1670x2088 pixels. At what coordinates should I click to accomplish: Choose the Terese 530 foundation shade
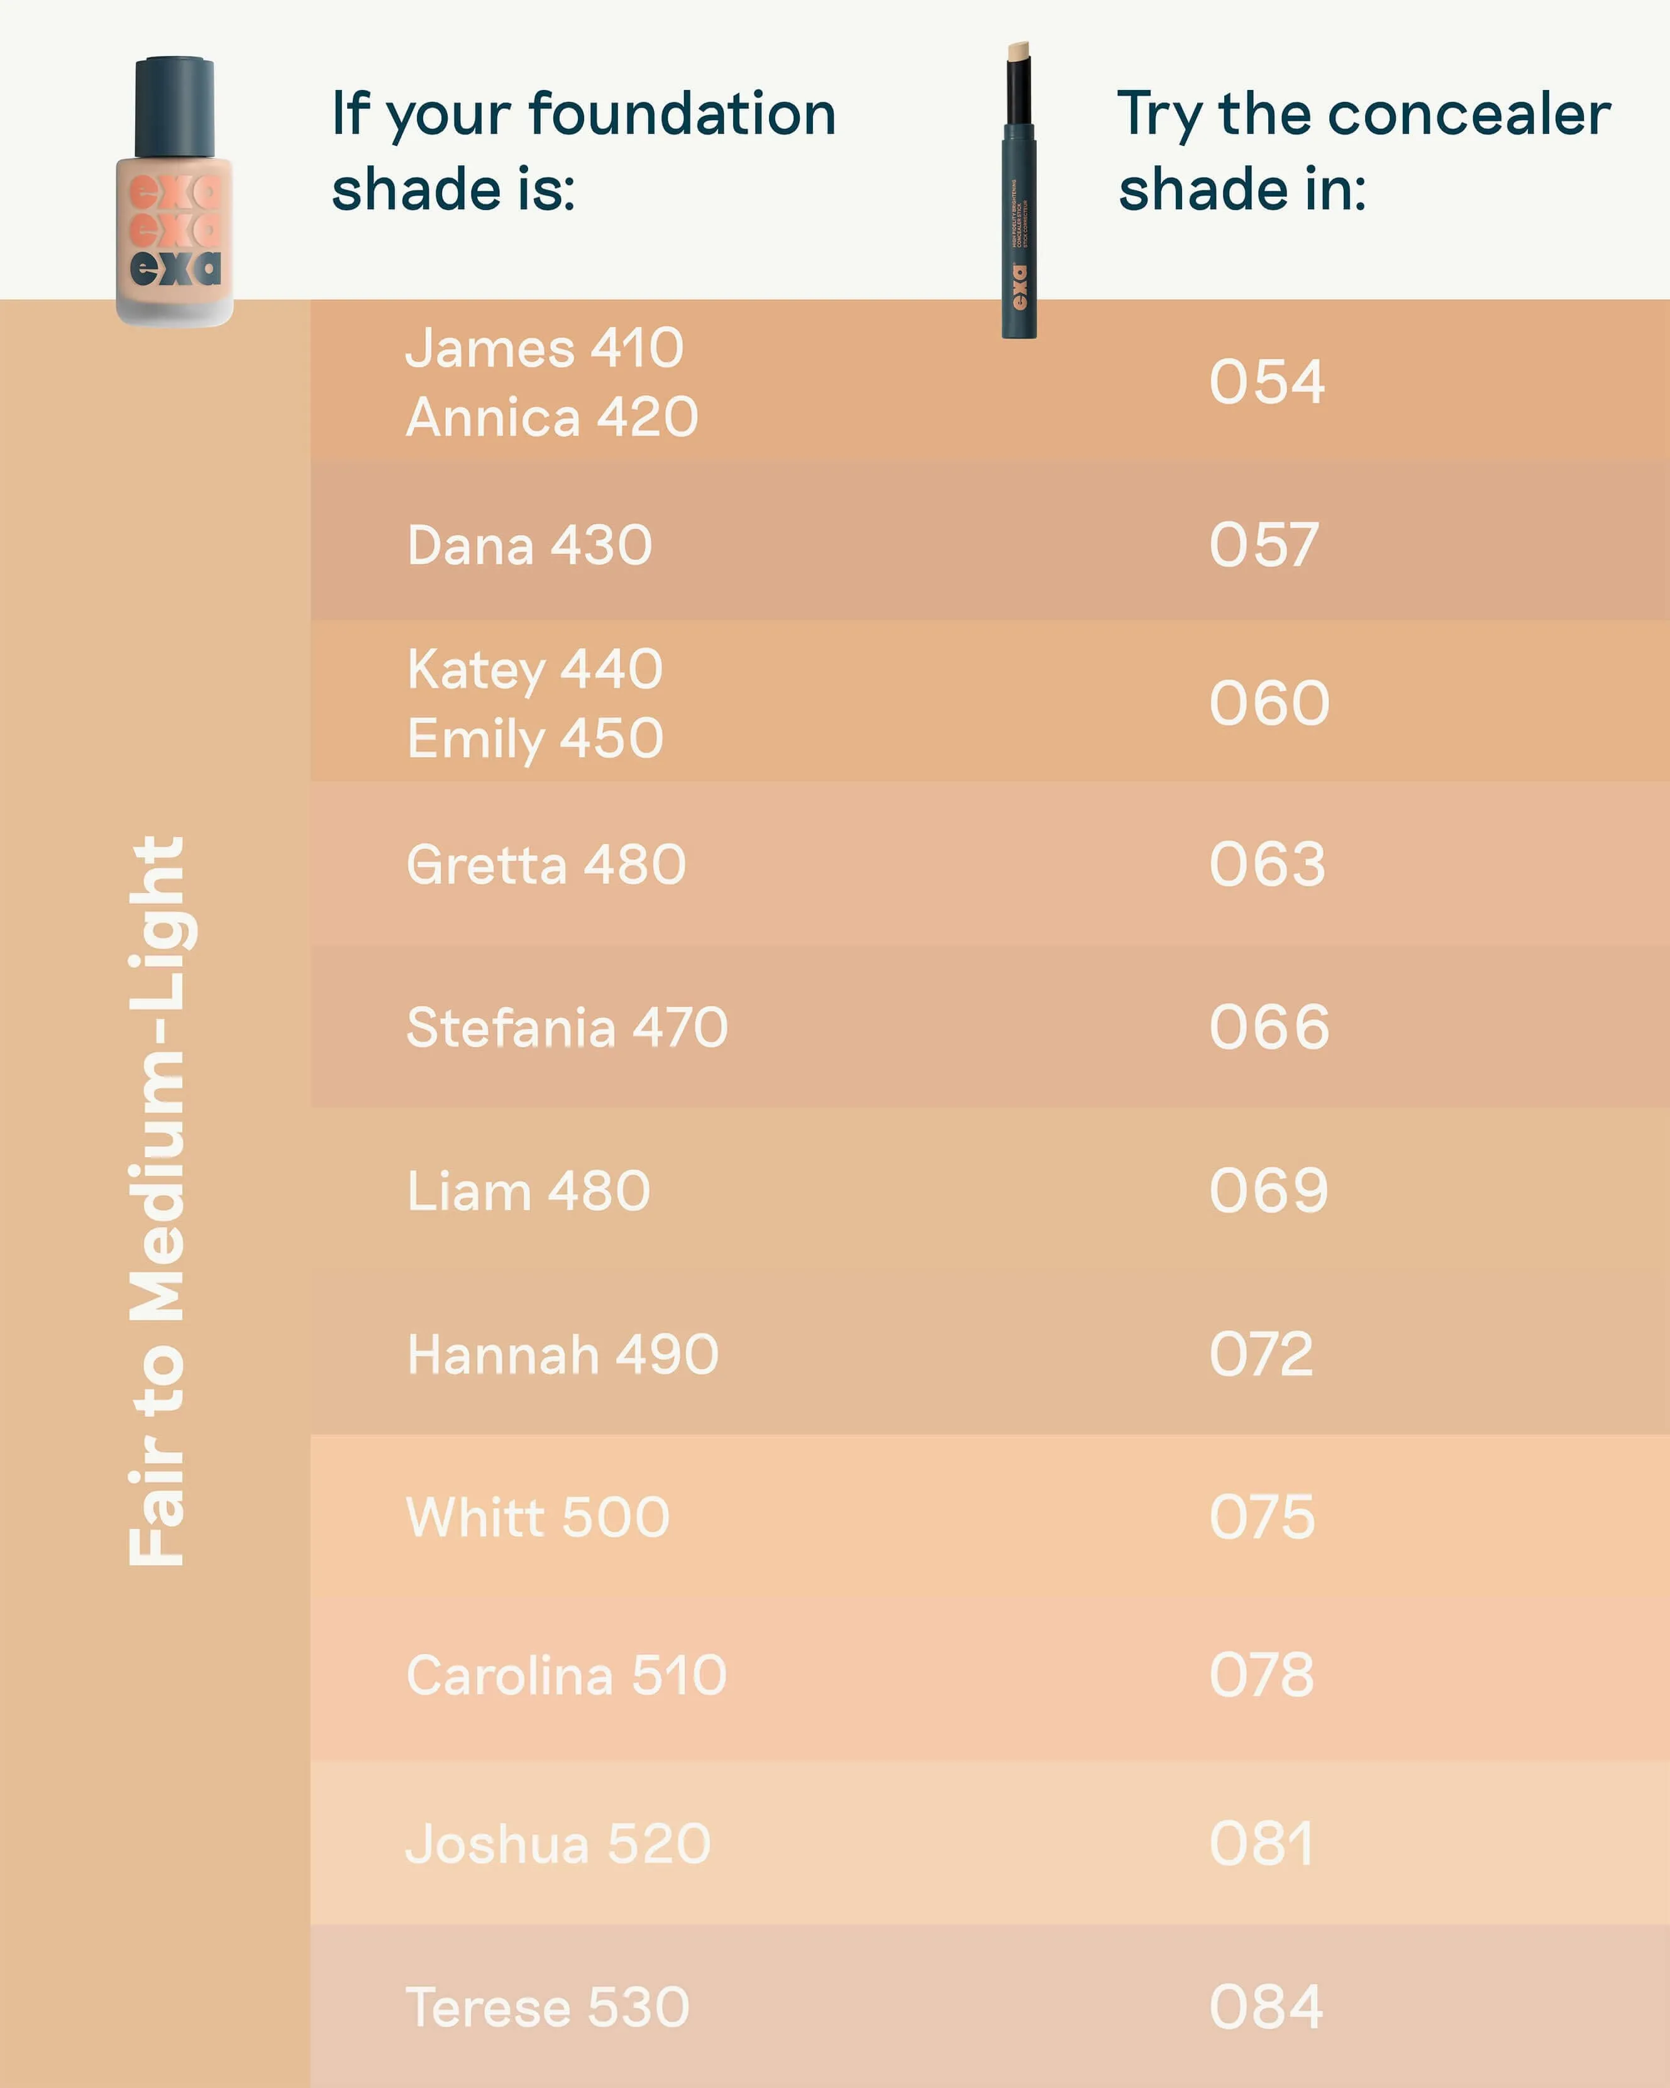(x=548, y=2007)
